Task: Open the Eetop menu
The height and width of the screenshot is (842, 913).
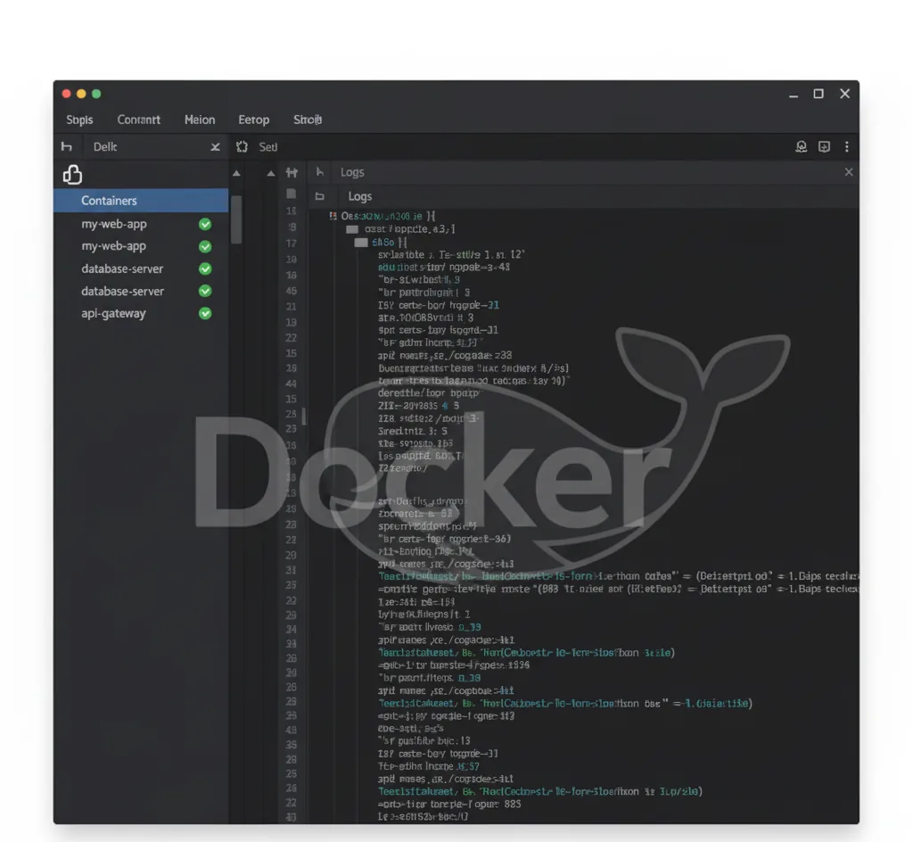Action: click(254, 120)
